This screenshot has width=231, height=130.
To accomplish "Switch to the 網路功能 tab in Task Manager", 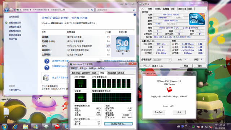I will coord(112,73).
